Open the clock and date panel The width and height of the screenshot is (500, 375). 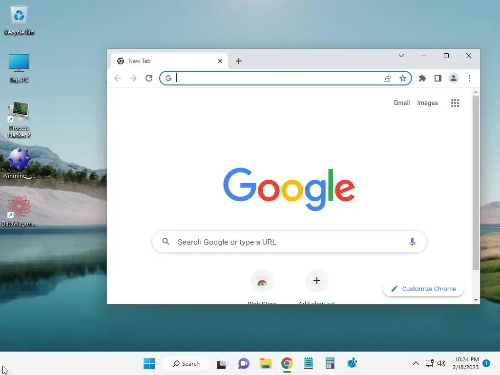point(465,363)
